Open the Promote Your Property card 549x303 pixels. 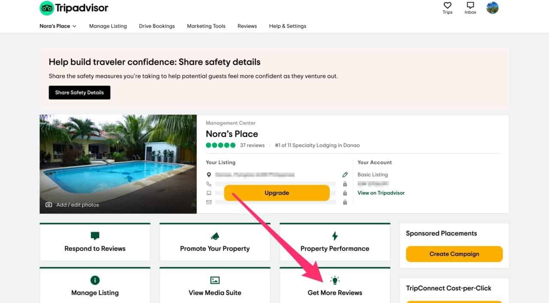(215, 242)
